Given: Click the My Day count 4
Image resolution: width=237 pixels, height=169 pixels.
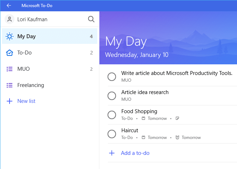Looking at the screenshot, I should [91, 36].
